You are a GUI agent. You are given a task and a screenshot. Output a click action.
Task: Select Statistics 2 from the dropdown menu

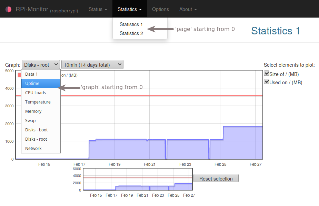coord(131,33)
